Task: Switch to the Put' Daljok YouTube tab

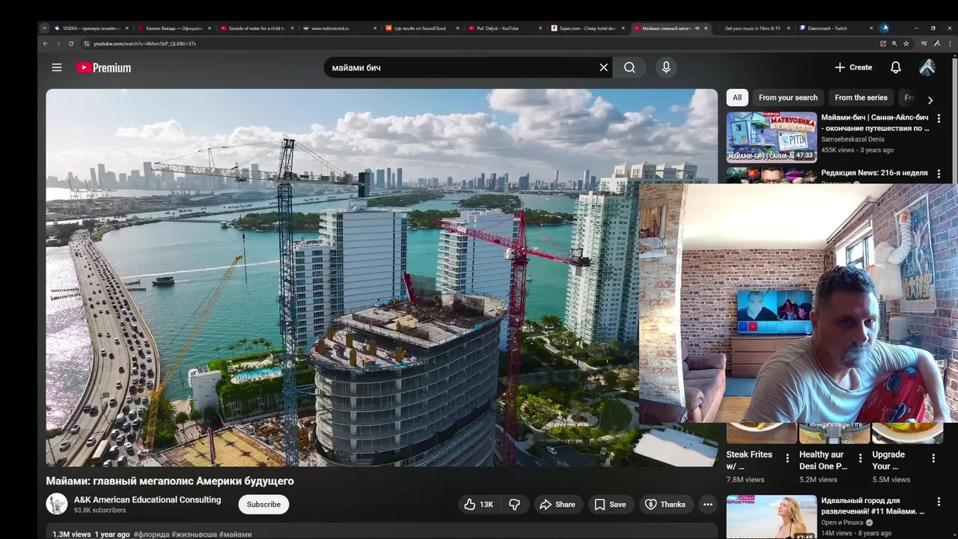Action: click(x=505, y=28)
